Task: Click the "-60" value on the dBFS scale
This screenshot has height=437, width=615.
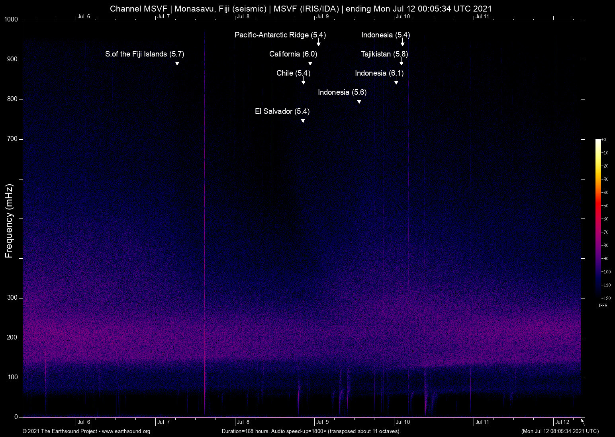Action: tap(605, 219)
